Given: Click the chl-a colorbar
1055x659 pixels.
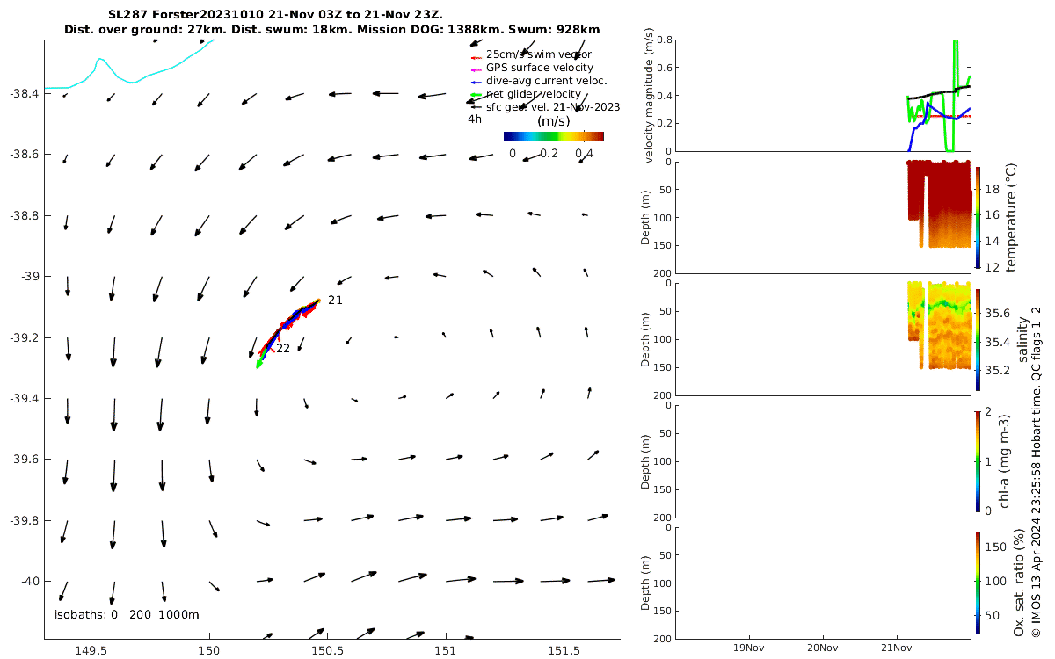Looking at the screenshot, I should [x=979, y=460].
